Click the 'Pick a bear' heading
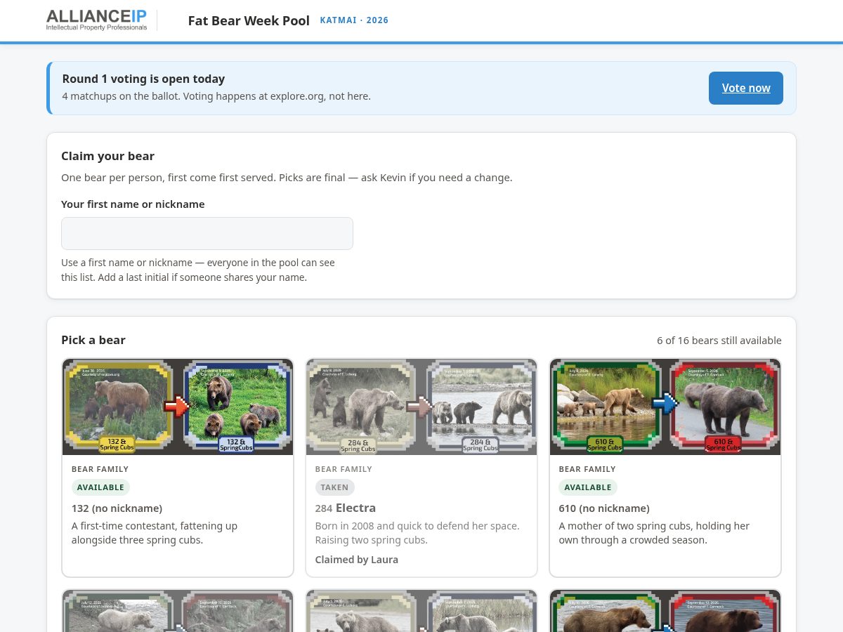The height and width of the screenshot is (632, 843). (93, 340)
